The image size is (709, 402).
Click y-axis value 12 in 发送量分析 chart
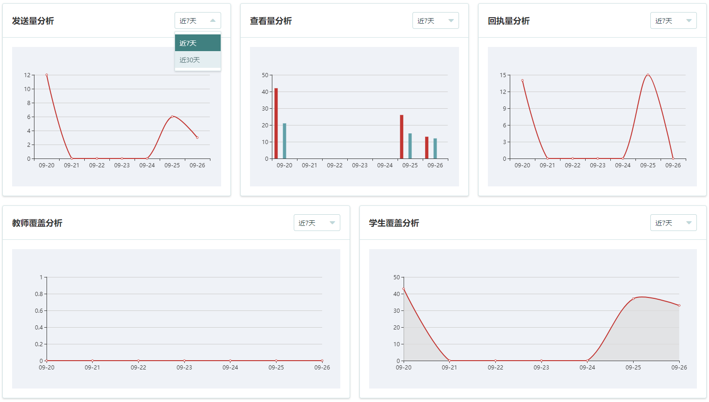tap(27, 75)
